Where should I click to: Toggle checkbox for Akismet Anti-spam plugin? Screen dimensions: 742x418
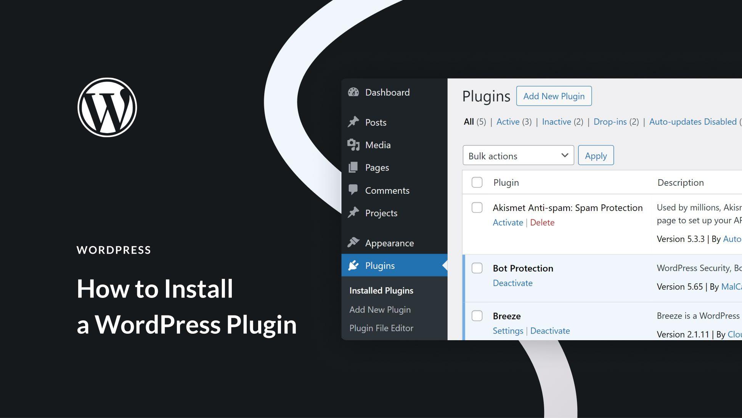tap(477, 207)
